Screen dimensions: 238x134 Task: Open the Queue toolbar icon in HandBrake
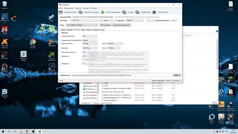tap(124, 12)
